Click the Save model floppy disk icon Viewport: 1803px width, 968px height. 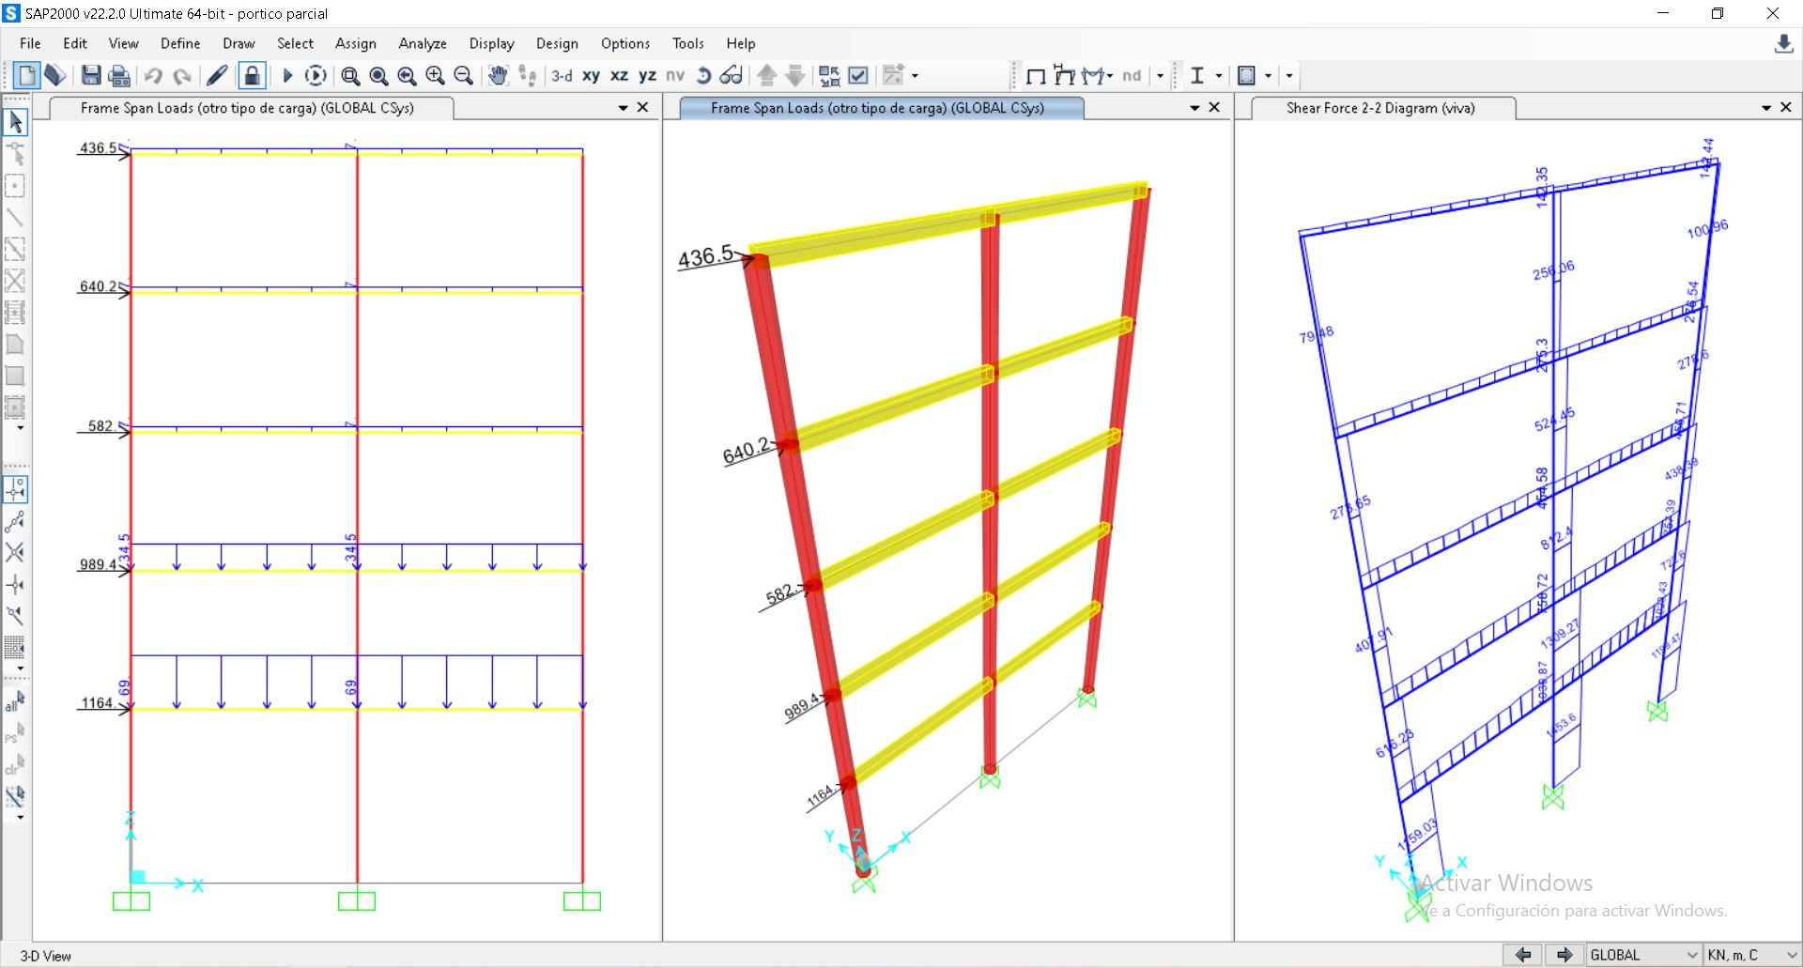91,75
